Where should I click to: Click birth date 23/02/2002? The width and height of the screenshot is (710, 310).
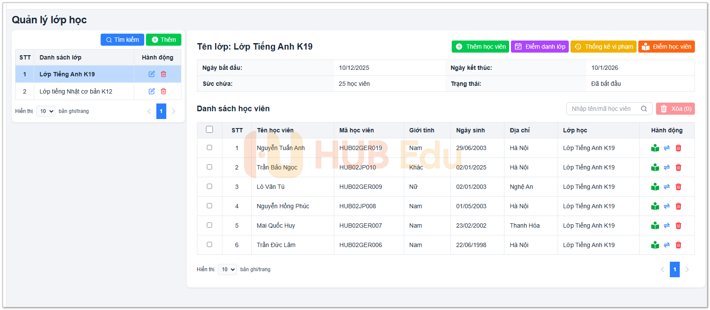pyautogui.click(x=471, y=225)
